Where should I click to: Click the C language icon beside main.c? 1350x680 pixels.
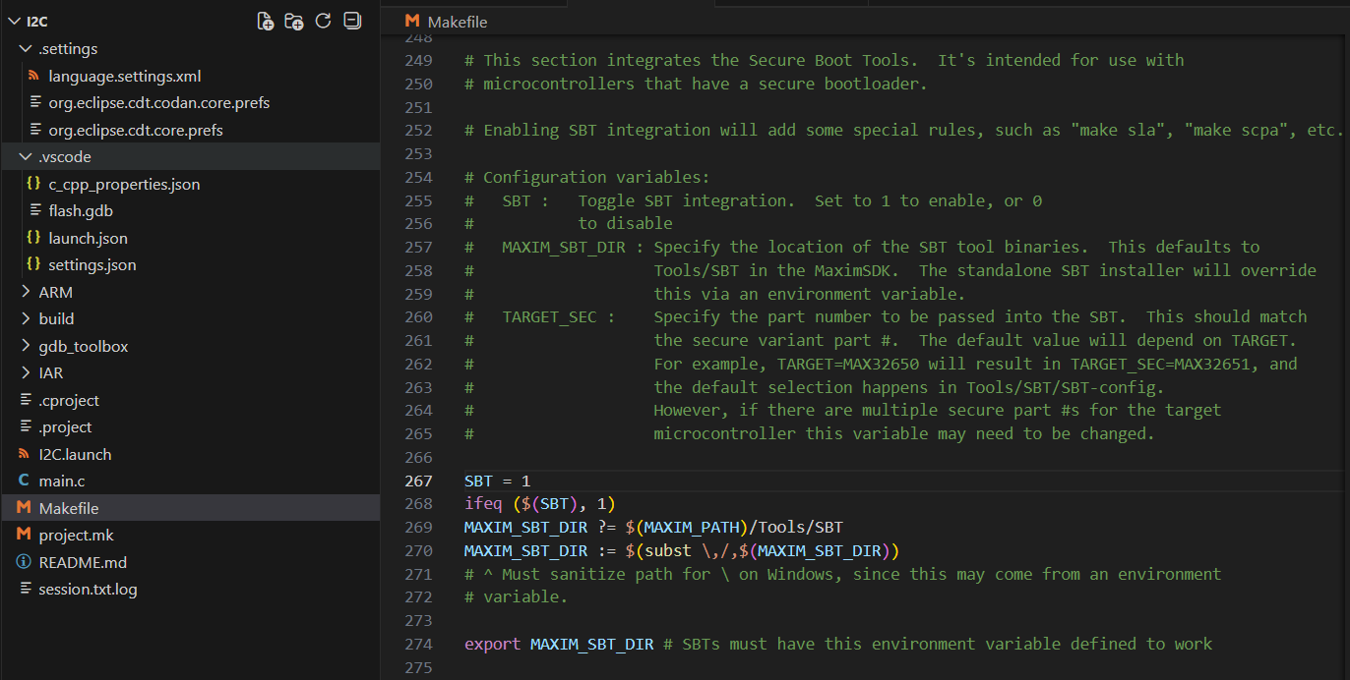(x=24, y=481)
